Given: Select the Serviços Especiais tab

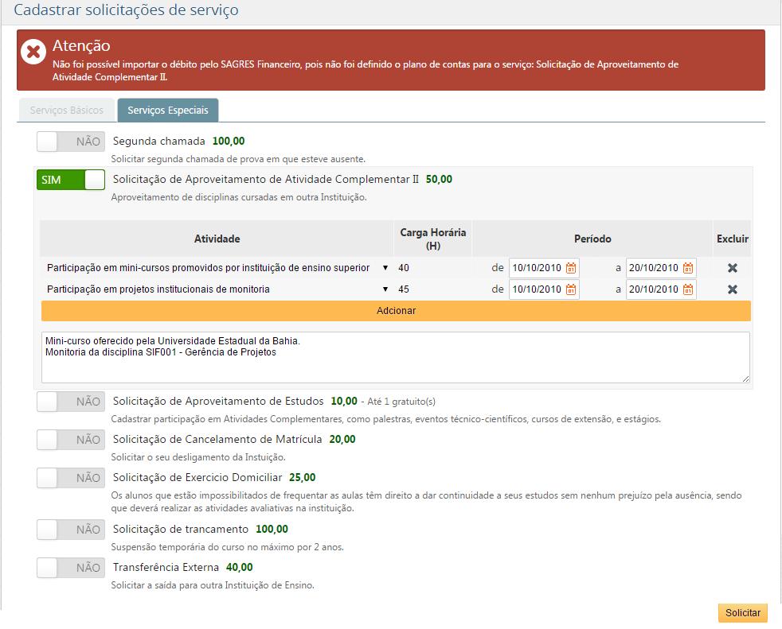Looking at the screenshot, I should [x=167, y=110].
